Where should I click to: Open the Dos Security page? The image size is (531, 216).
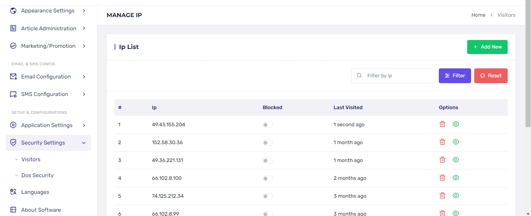point(37,175)
